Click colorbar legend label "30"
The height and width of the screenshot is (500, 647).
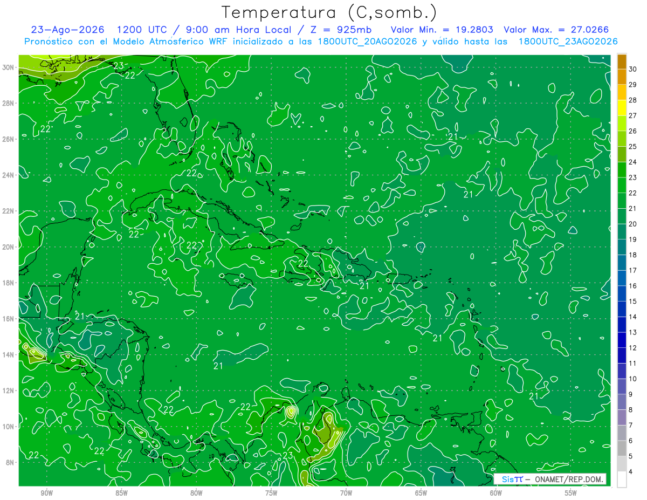click(633, 69)
